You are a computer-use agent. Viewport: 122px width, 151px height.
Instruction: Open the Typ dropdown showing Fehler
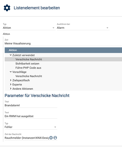31,127
